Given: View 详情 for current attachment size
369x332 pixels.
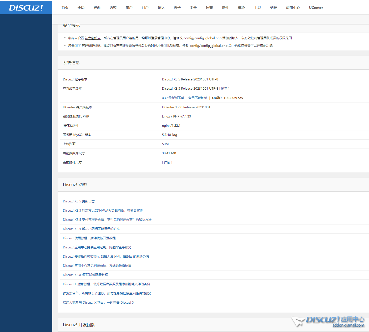Looking at the screenshot, I should coord(167,162).
